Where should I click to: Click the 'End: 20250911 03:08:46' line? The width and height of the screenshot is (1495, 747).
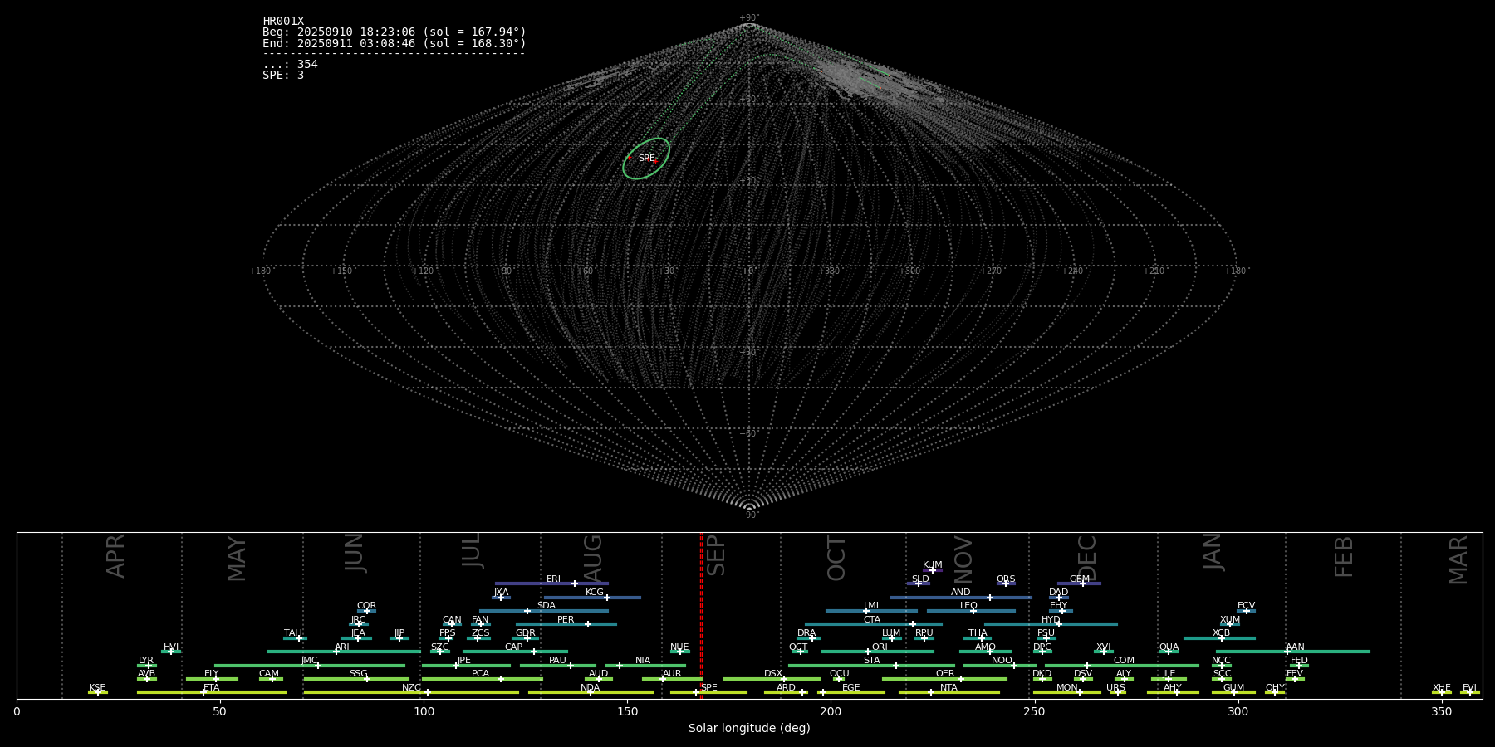tap(395, 43)
